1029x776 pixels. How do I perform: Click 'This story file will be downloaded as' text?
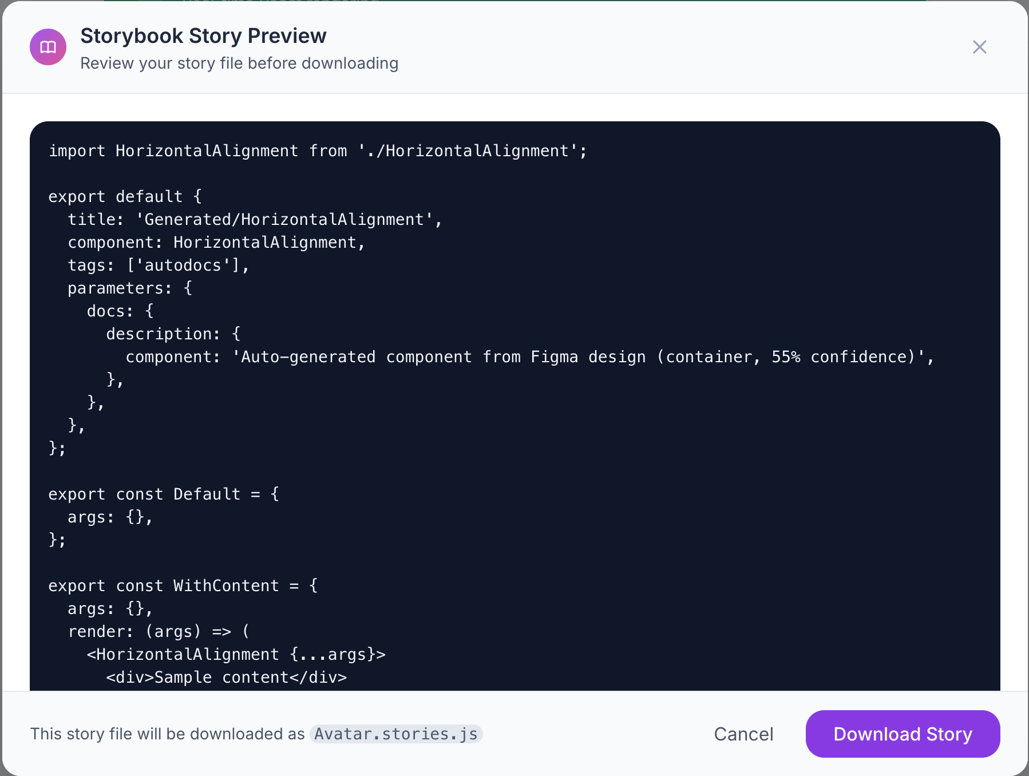(168, 734)
